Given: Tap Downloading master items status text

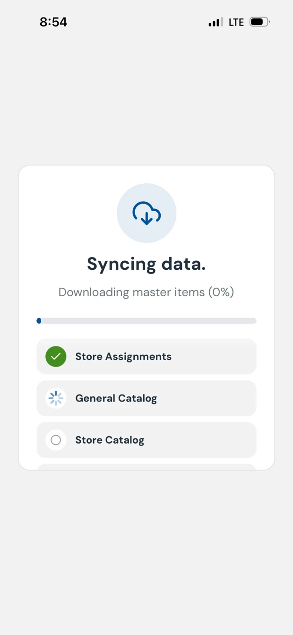Looking at the screenshot, I should (146, 292).
